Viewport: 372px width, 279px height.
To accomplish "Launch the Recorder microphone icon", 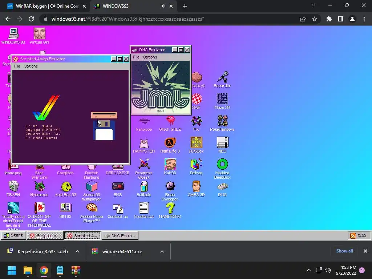I will point(222,80).
